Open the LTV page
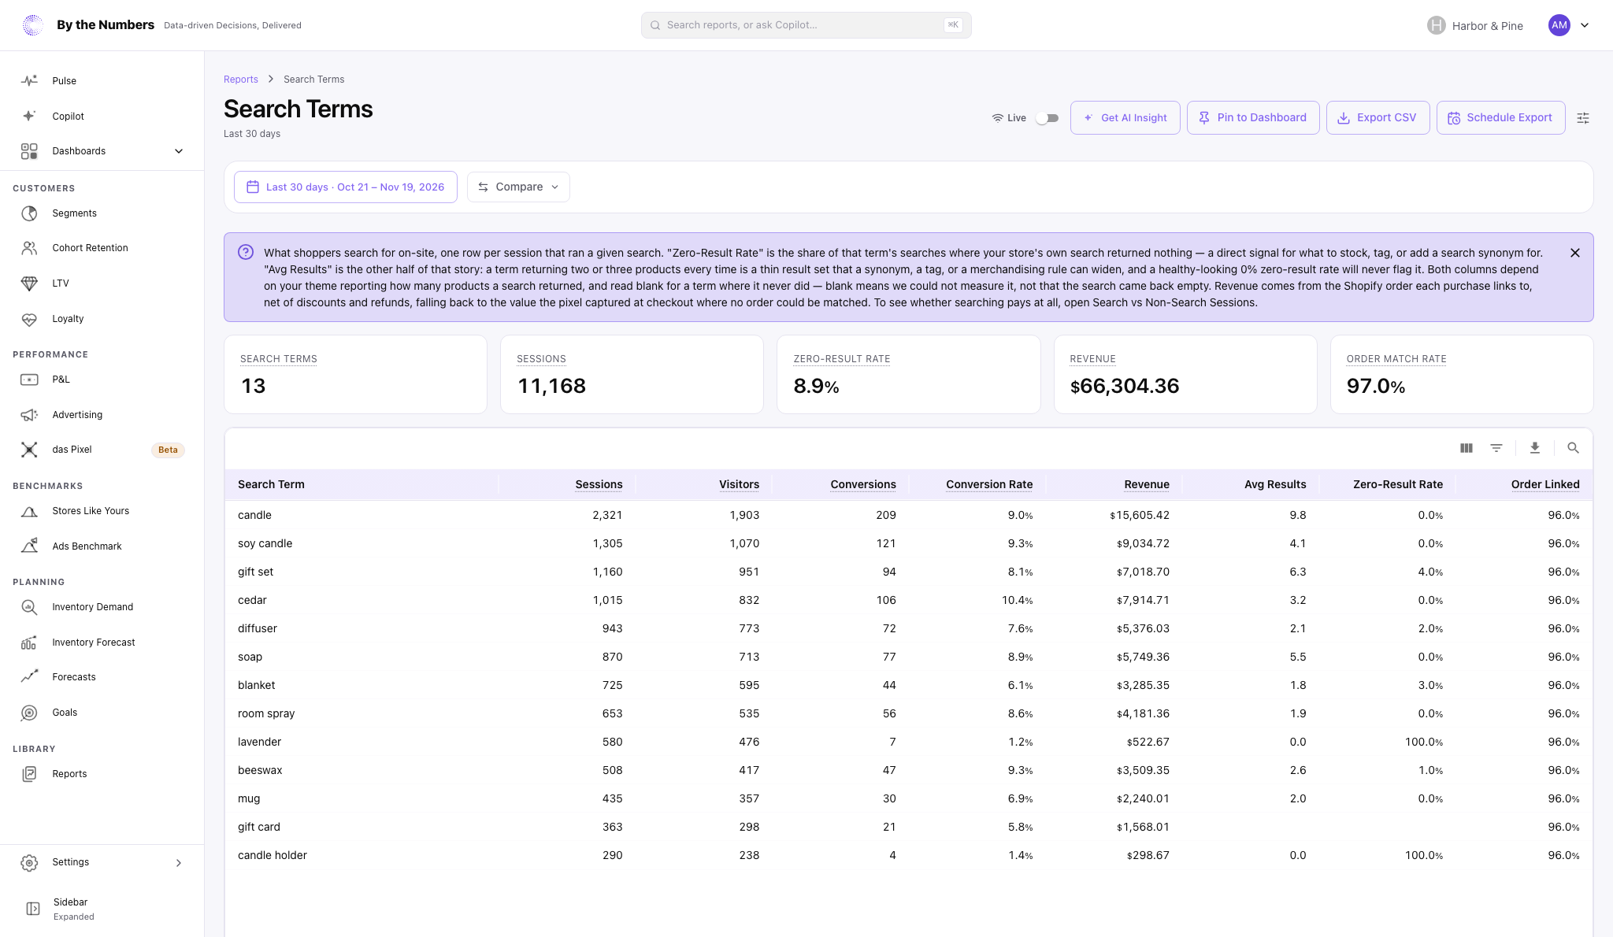The width and height of the screenshot is (1613, 937). 102,283
